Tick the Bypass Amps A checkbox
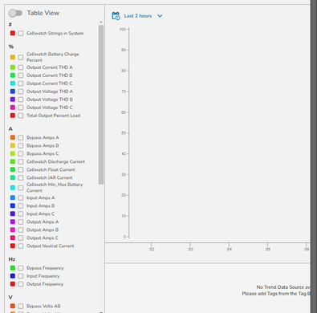 [21, 138]
